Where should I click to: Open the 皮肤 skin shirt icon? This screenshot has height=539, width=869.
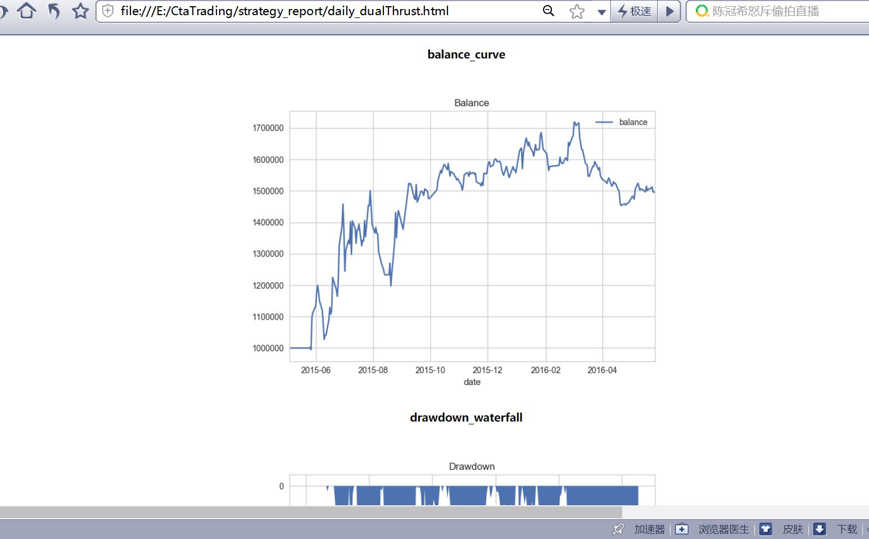click(781, 529)
